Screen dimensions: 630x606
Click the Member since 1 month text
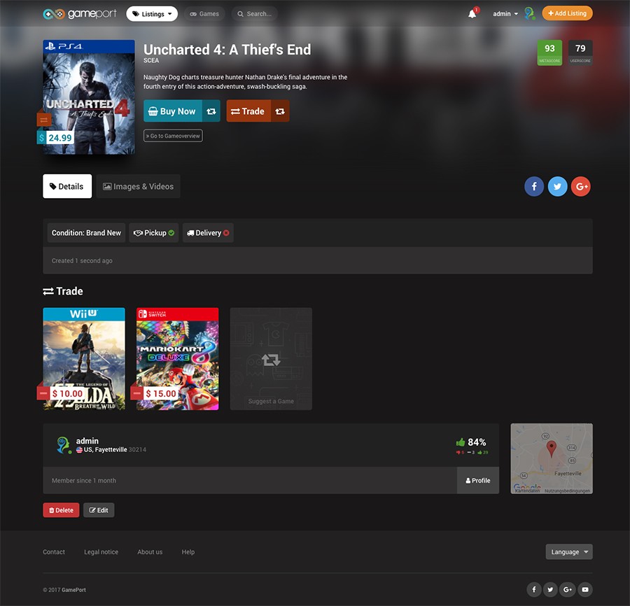84,480
